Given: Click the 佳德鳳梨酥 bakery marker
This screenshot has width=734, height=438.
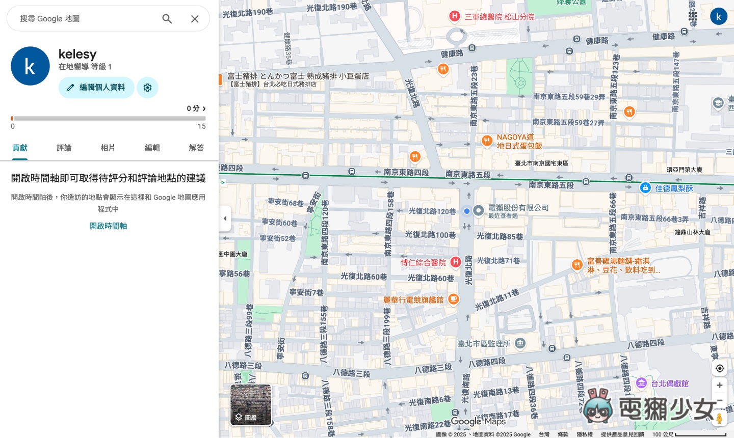Looking at the screenshot, I should 645,188.
